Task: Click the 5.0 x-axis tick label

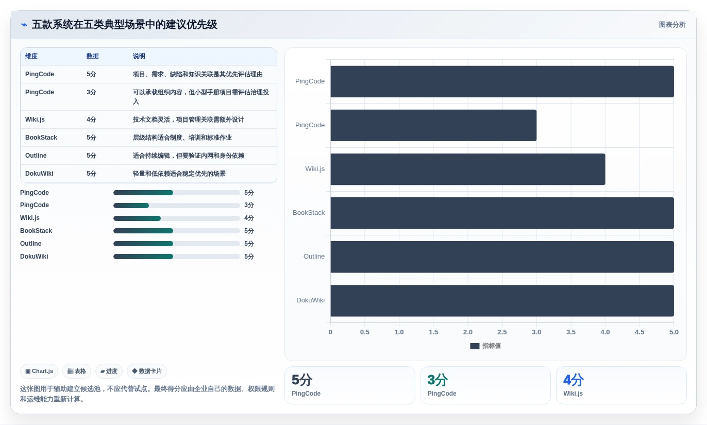Action: click(674, 332)
